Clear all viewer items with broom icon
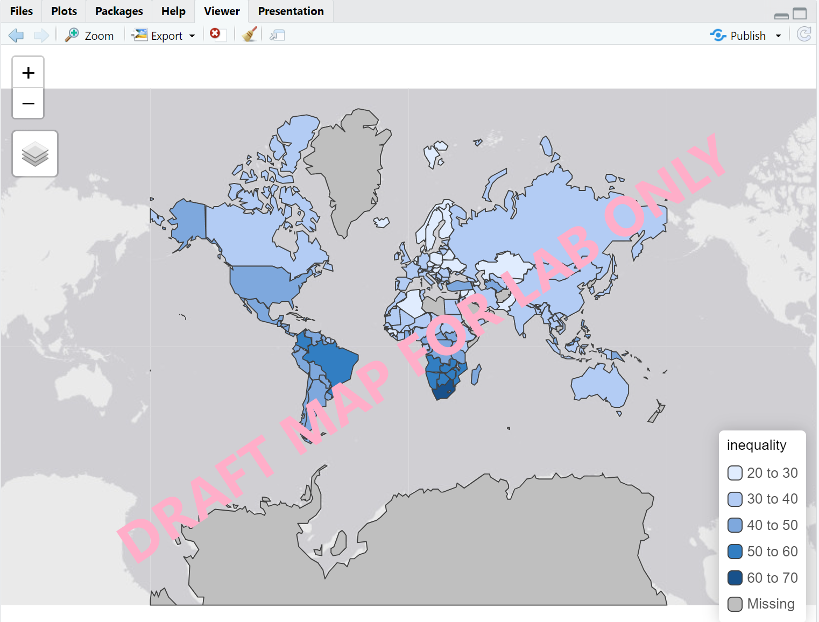 [249, 35]
